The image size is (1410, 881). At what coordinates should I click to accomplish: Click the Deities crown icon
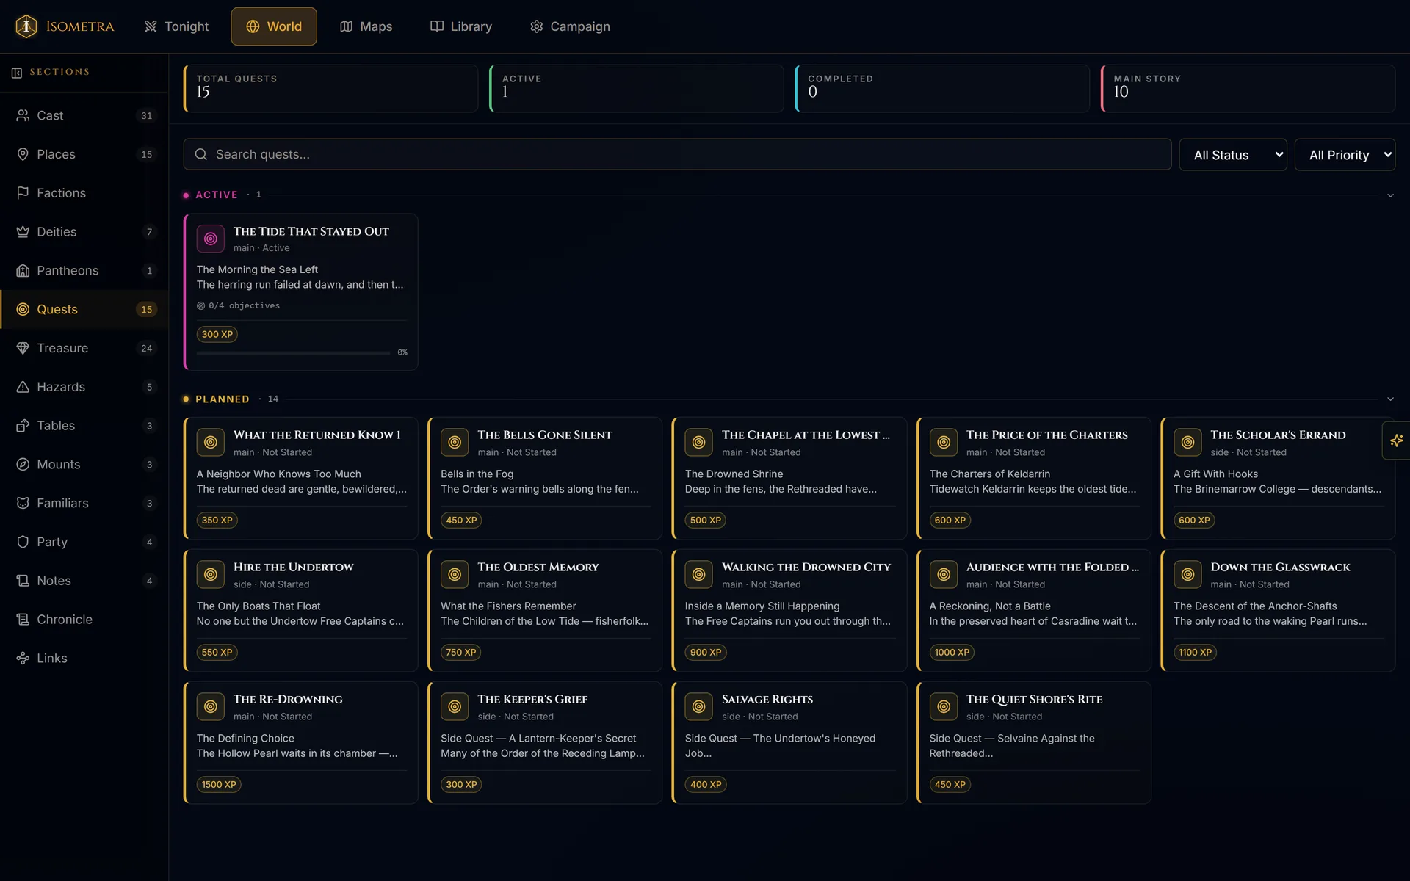23,232
